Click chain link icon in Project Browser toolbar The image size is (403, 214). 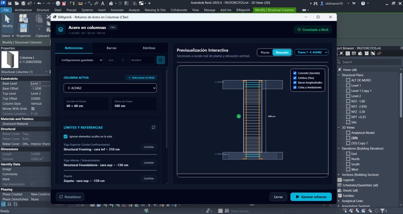379,53
